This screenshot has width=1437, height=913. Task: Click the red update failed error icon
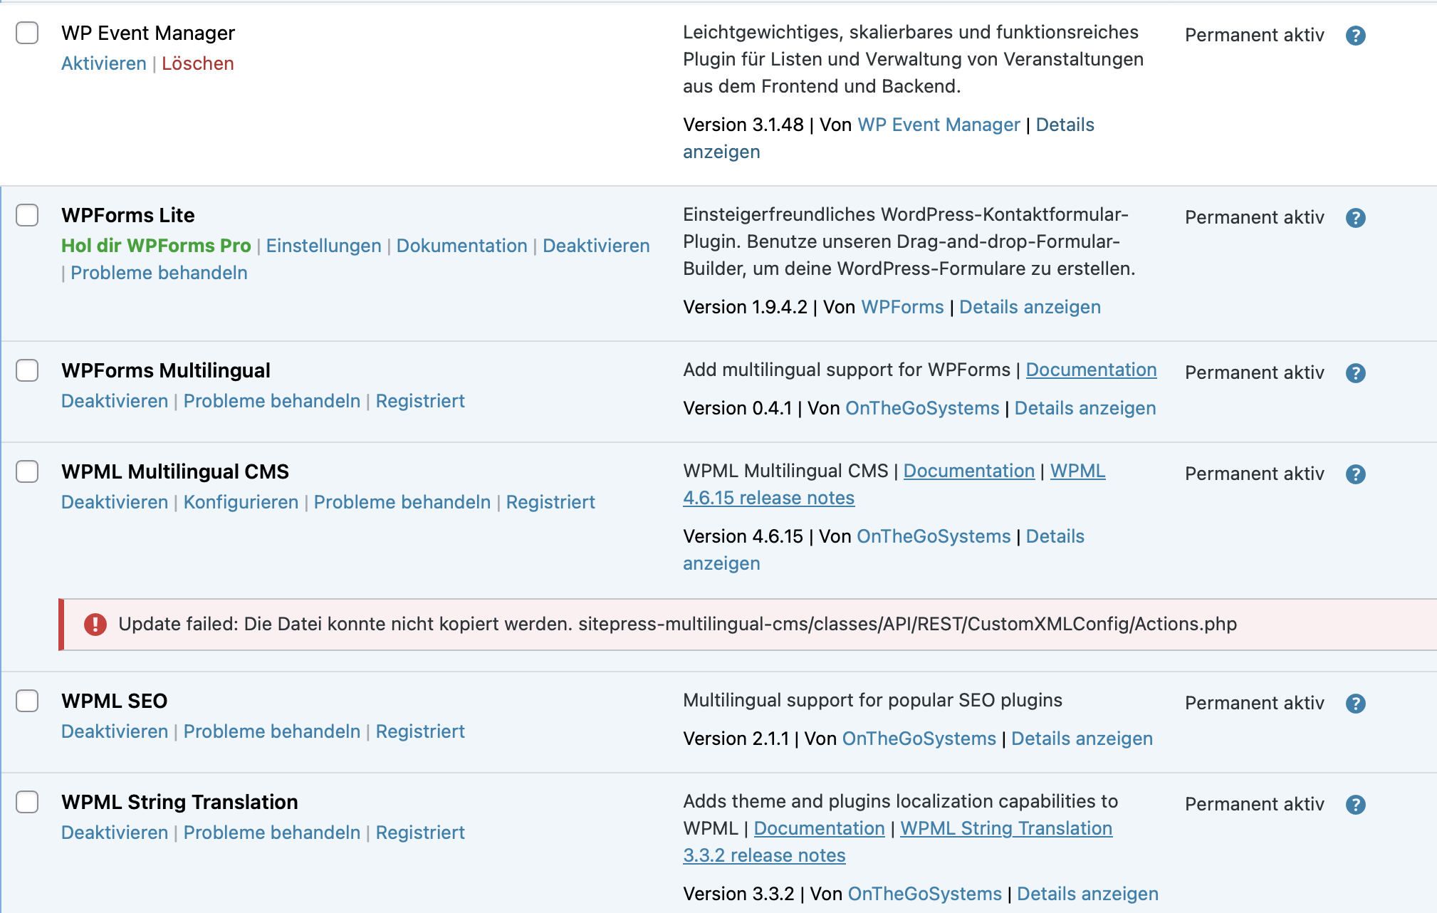click(x=95, y=625)
